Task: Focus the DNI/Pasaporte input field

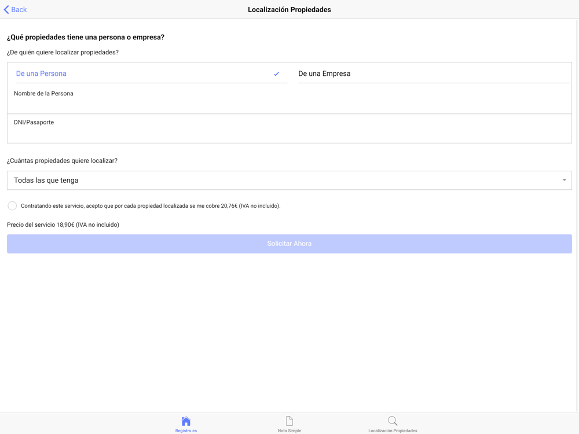Action: [x=289, y=128]
